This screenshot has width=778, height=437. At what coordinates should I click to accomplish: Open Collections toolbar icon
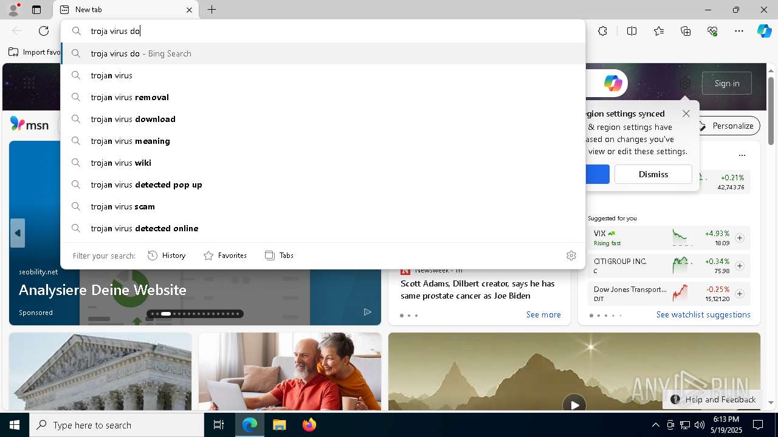(x=686, y=31)
